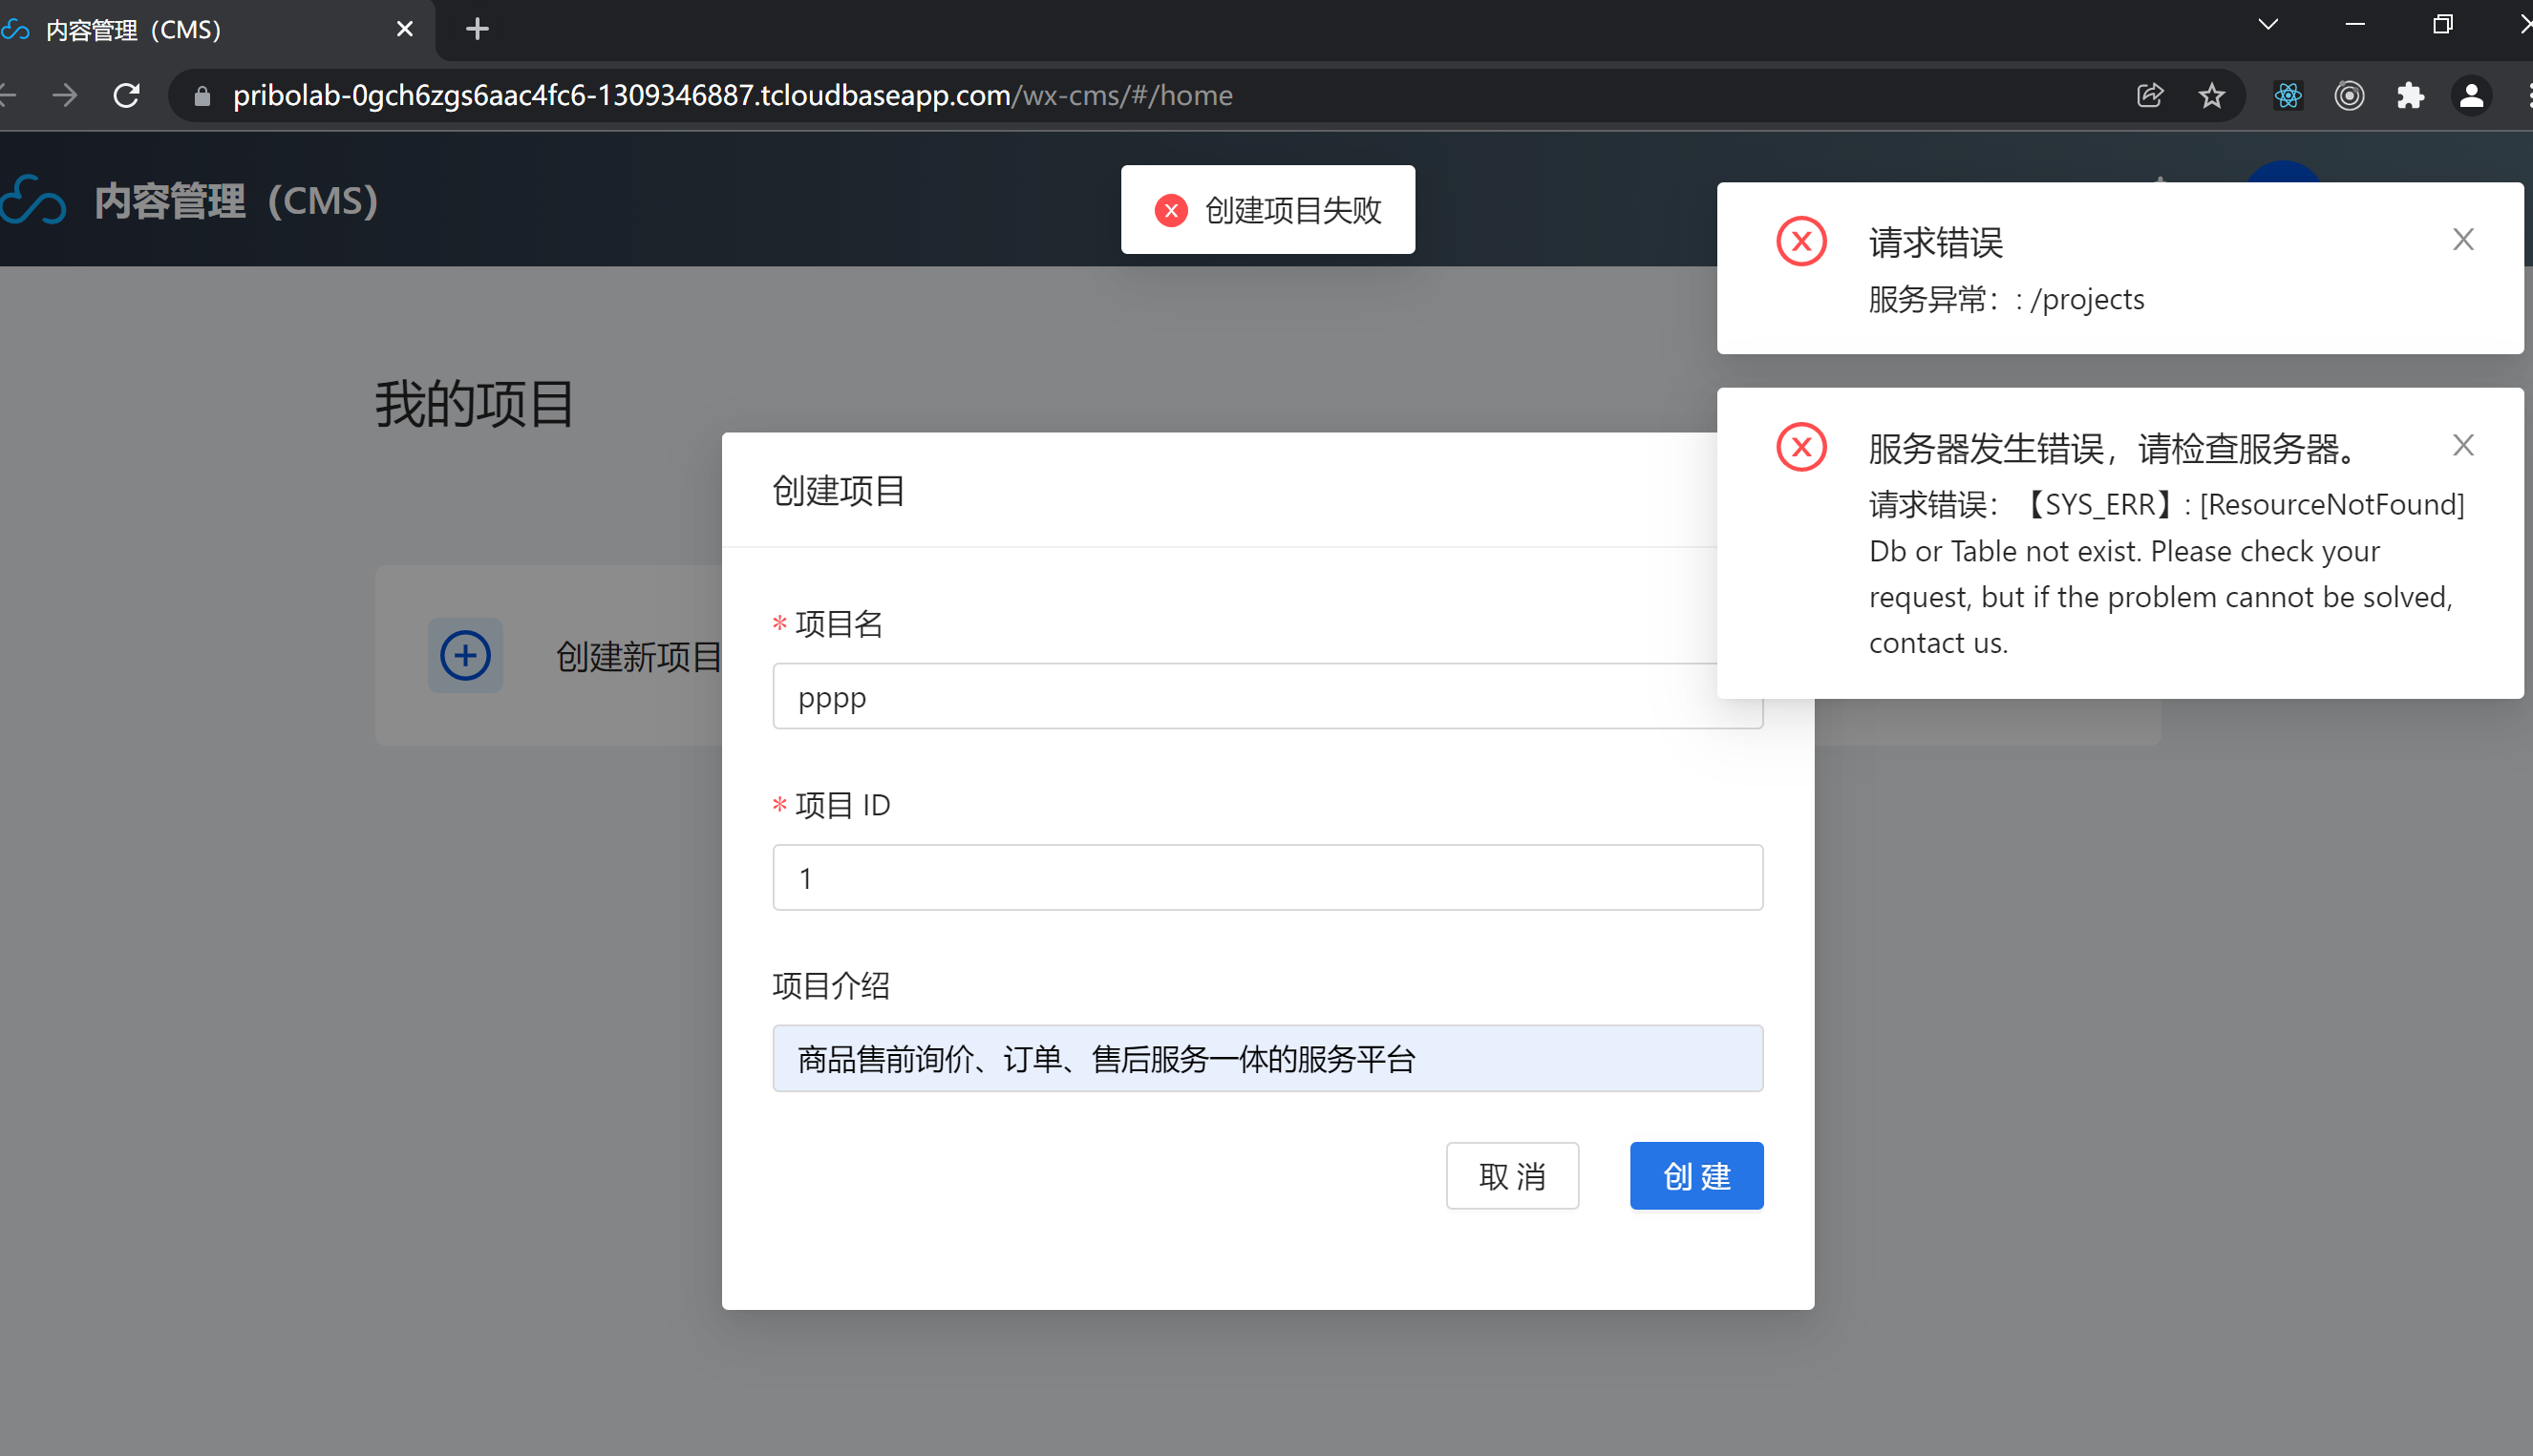Click the 取消 button
The image size is (2533, 1456).
(1512, 1176)
